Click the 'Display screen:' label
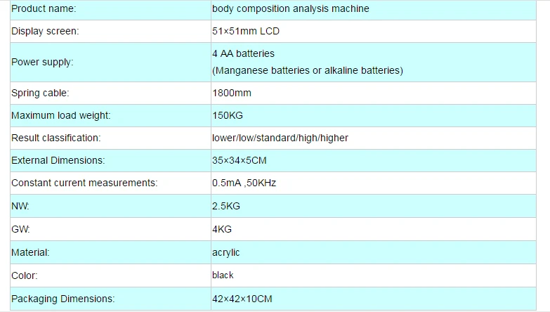 tap(45, 31)
